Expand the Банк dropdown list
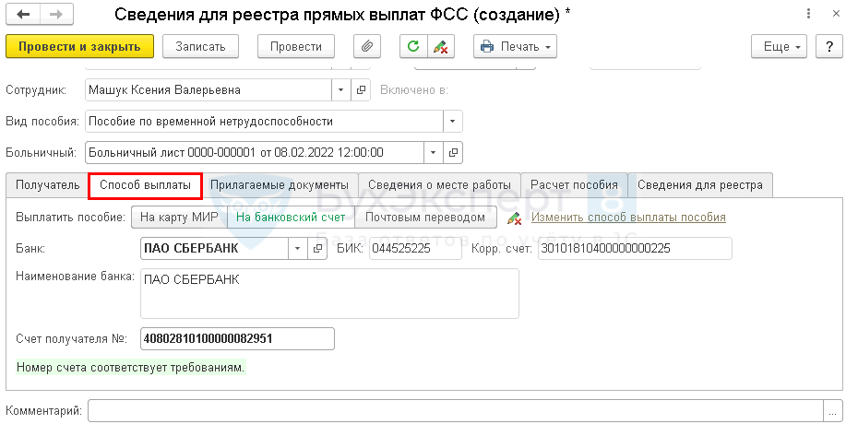 click(x=297, y=248)
